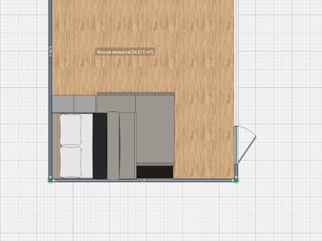Select the long gray bolster cushion
This screenshot has height=241, width=322.
[x=113, y=146]
